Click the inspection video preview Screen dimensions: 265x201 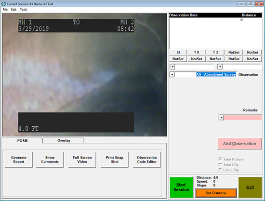pyautogui.click(x=84, y=75)
